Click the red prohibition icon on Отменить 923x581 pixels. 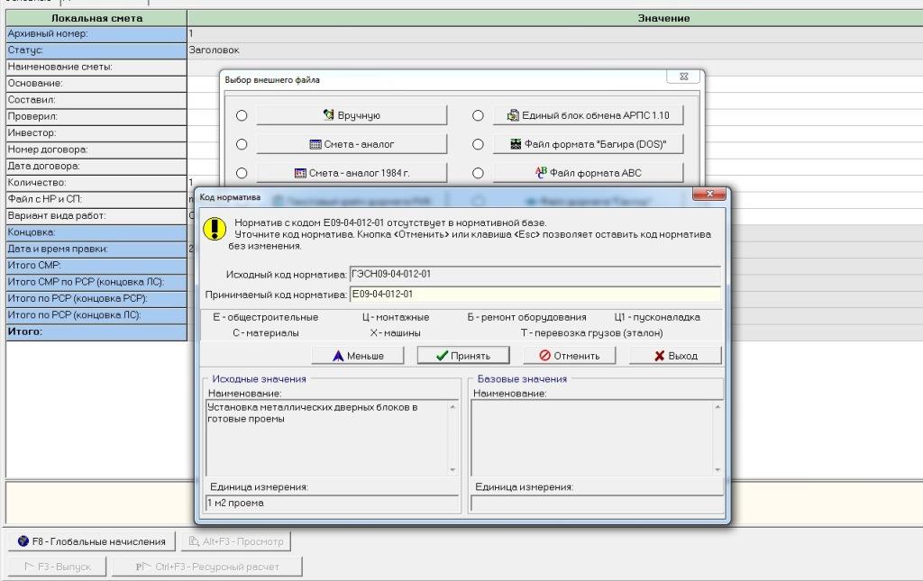pyautogui.click(x=545, y=356)
